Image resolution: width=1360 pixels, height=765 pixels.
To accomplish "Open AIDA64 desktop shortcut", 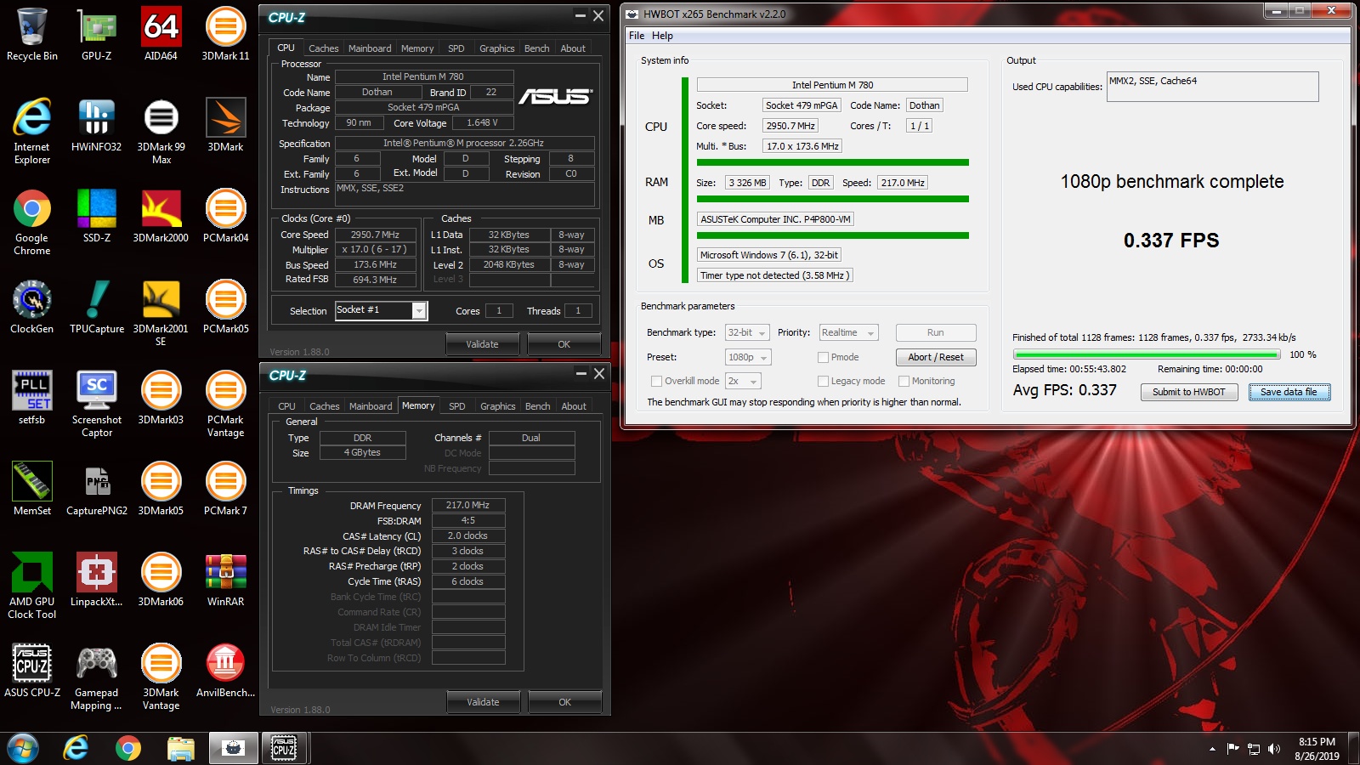I will [161, 36].
